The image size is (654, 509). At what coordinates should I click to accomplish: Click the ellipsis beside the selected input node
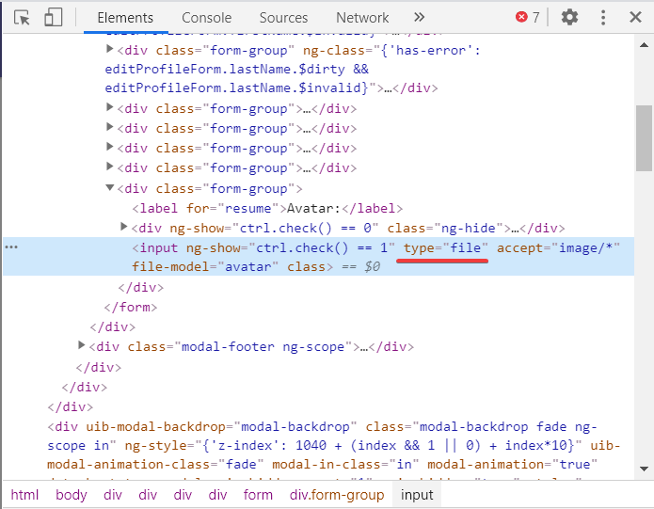(x=11, y=247)
